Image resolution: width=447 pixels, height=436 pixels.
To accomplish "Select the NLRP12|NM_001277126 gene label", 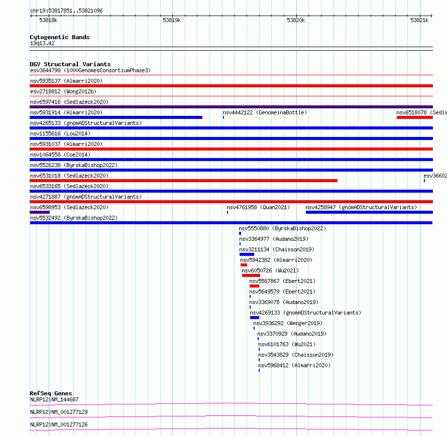I will [x=59, y=424].
